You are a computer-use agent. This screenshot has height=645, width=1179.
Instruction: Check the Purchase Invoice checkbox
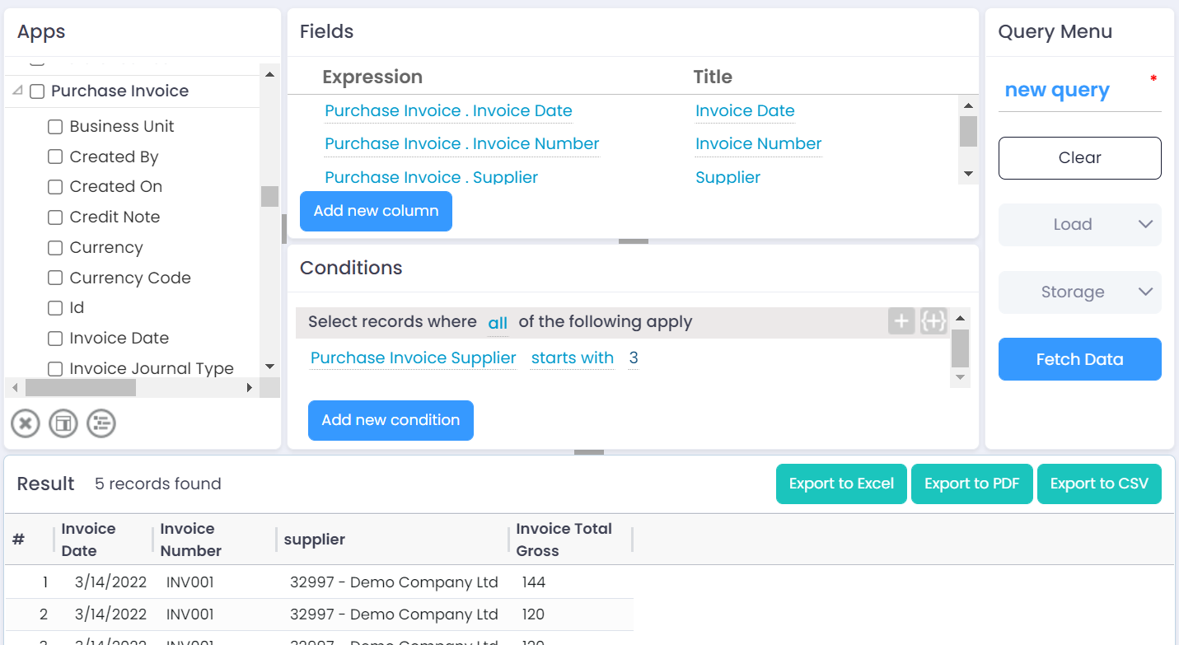(36, 91)
